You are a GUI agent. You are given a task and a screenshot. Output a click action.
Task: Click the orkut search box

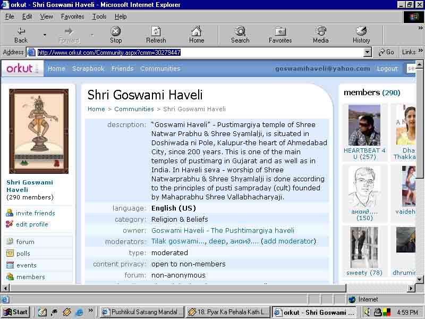[411, 69]
